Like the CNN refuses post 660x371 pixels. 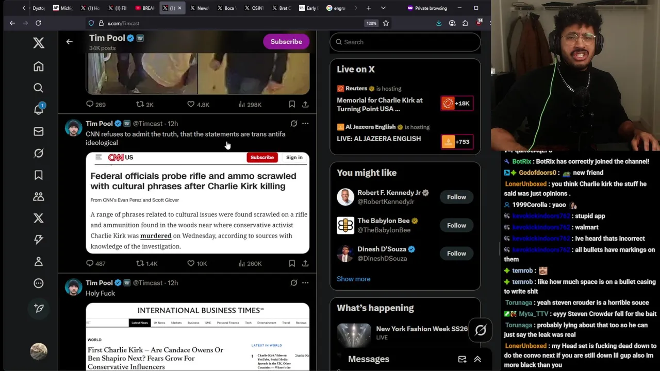click(x=197, y=263)
